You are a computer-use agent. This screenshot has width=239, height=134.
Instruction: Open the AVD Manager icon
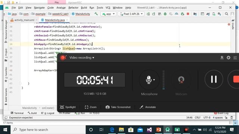[214, 14]
